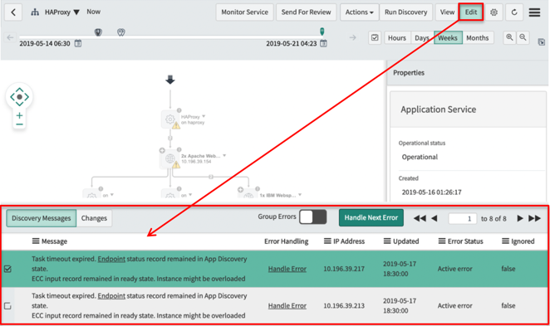This screenshot has height=326, width=550.
Task: Click Handle Error for 10.196.39.217
Action: [287, 269]
